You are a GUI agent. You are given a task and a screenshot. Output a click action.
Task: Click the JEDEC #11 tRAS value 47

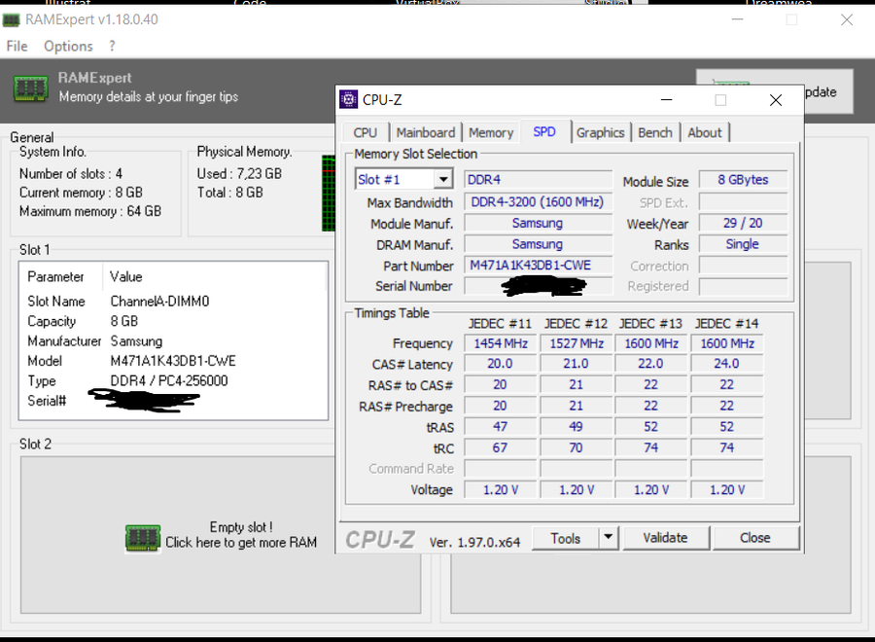click(501, 427)
